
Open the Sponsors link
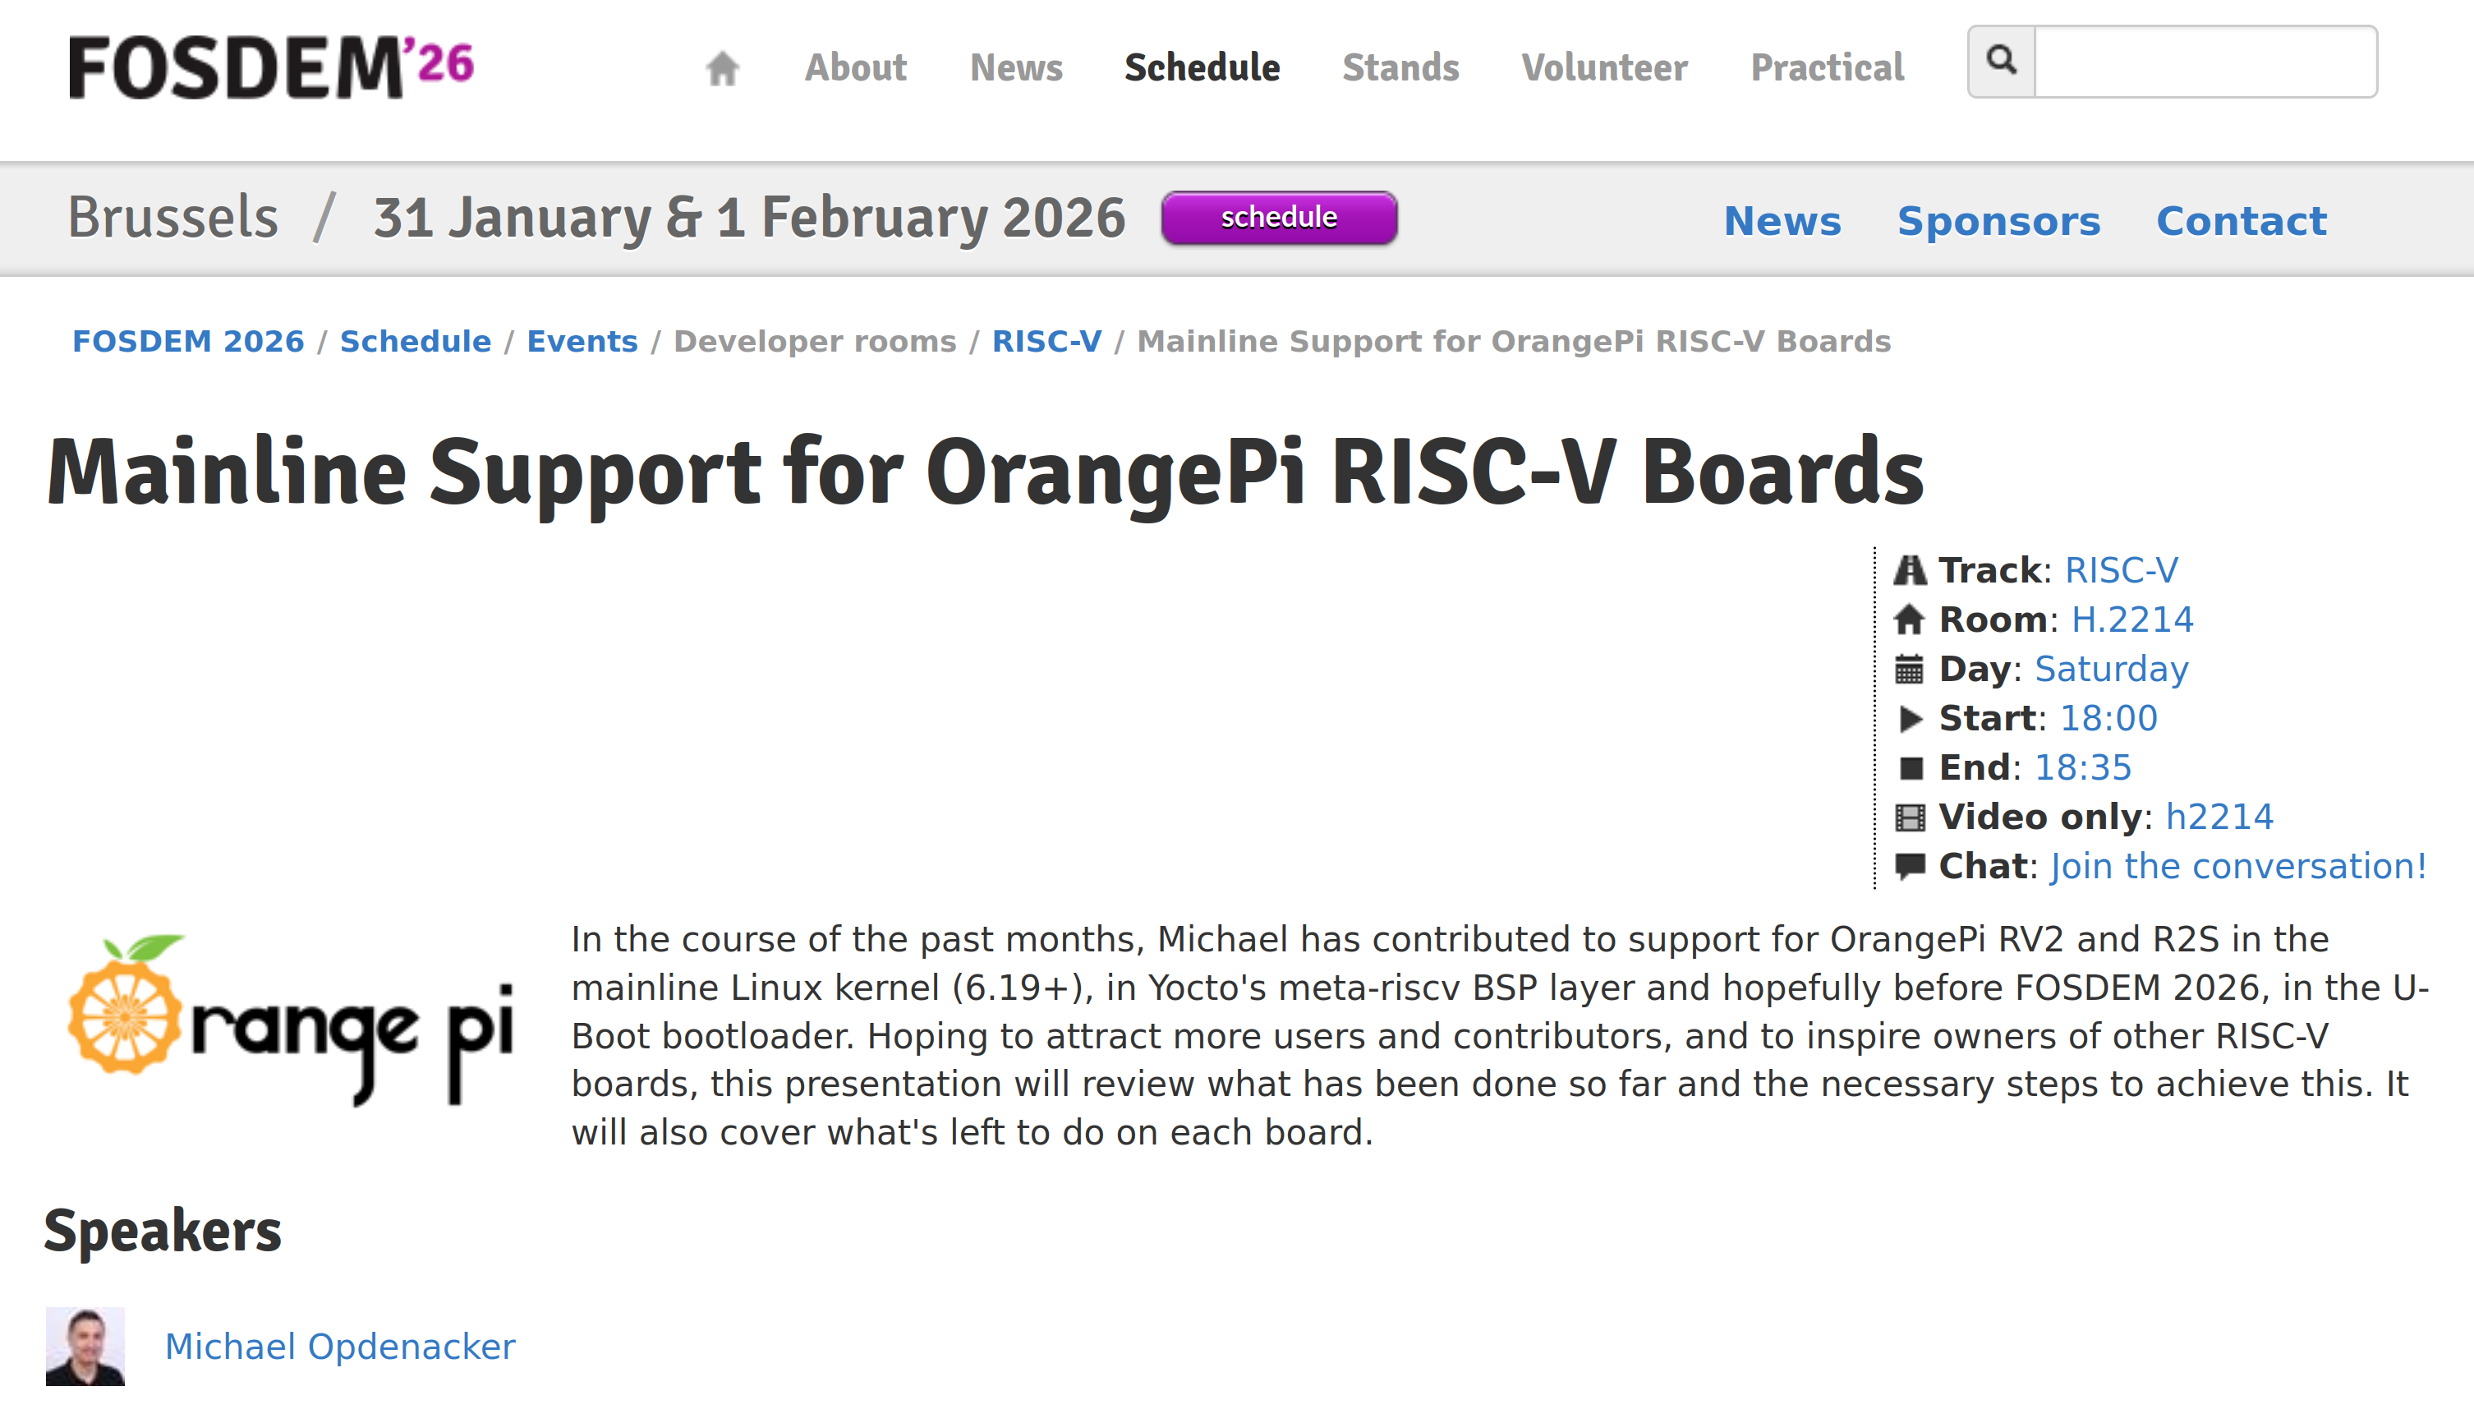1998,221
